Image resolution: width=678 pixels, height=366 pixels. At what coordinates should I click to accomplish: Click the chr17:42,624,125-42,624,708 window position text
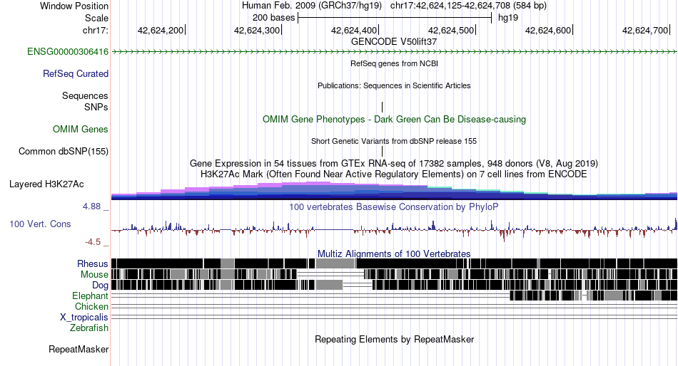coord(468,6)
